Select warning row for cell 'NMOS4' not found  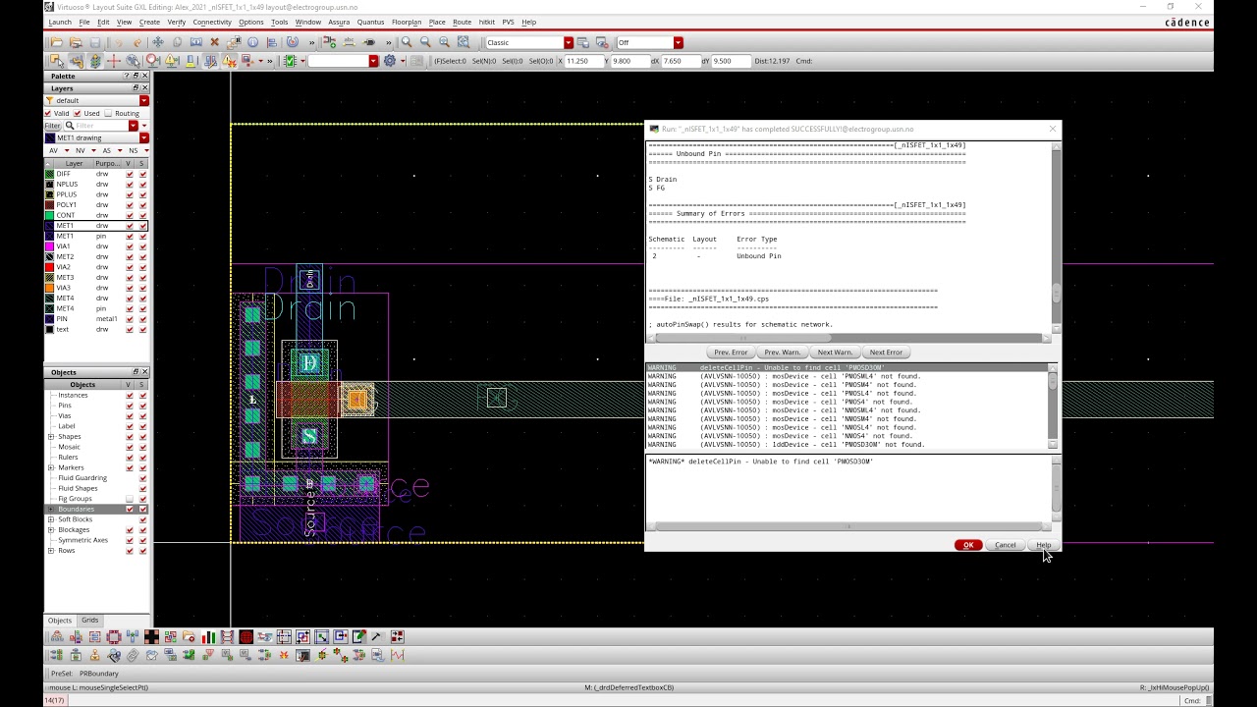[x=847, y=436]
